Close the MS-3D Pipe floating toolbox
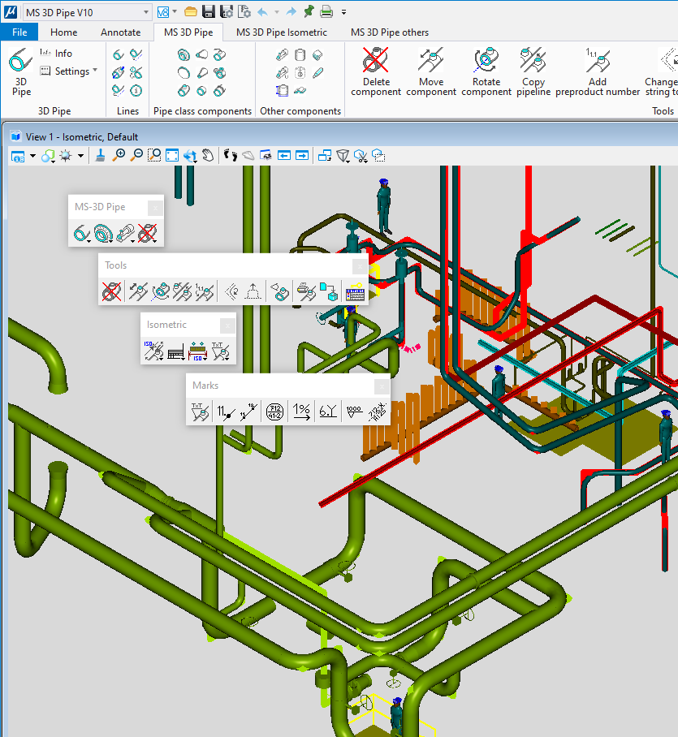Viewport: 678px width, 737px height. [155, 207]
